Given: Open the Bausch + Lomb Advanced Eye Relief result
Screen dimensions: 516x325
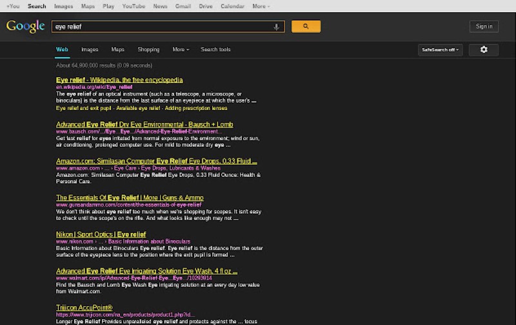Looking at the screenshot, I should 144,124.
